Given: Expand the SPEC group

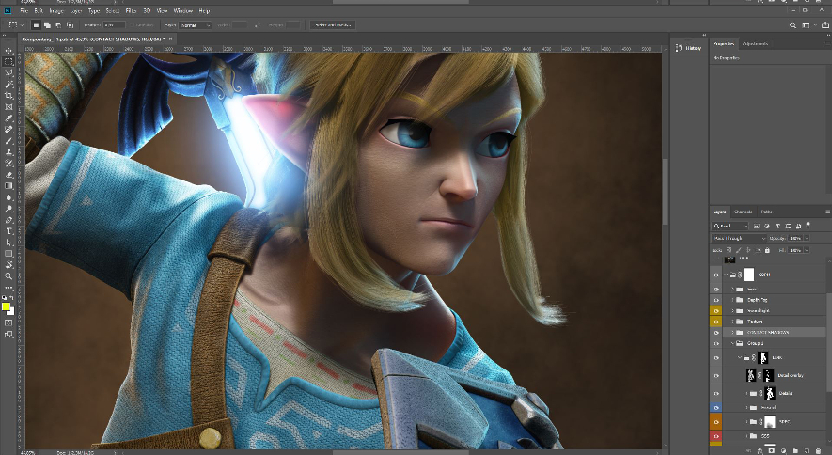Looking at the screenshot, I should [746, 422].
